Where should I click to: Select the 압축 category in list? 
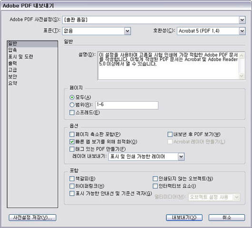[32, 50]
